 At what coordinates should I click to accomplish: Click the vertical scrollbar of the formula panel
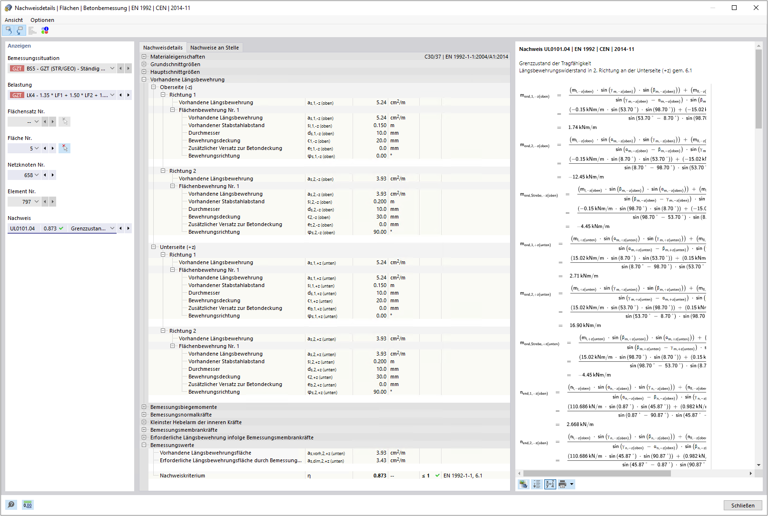758,89
